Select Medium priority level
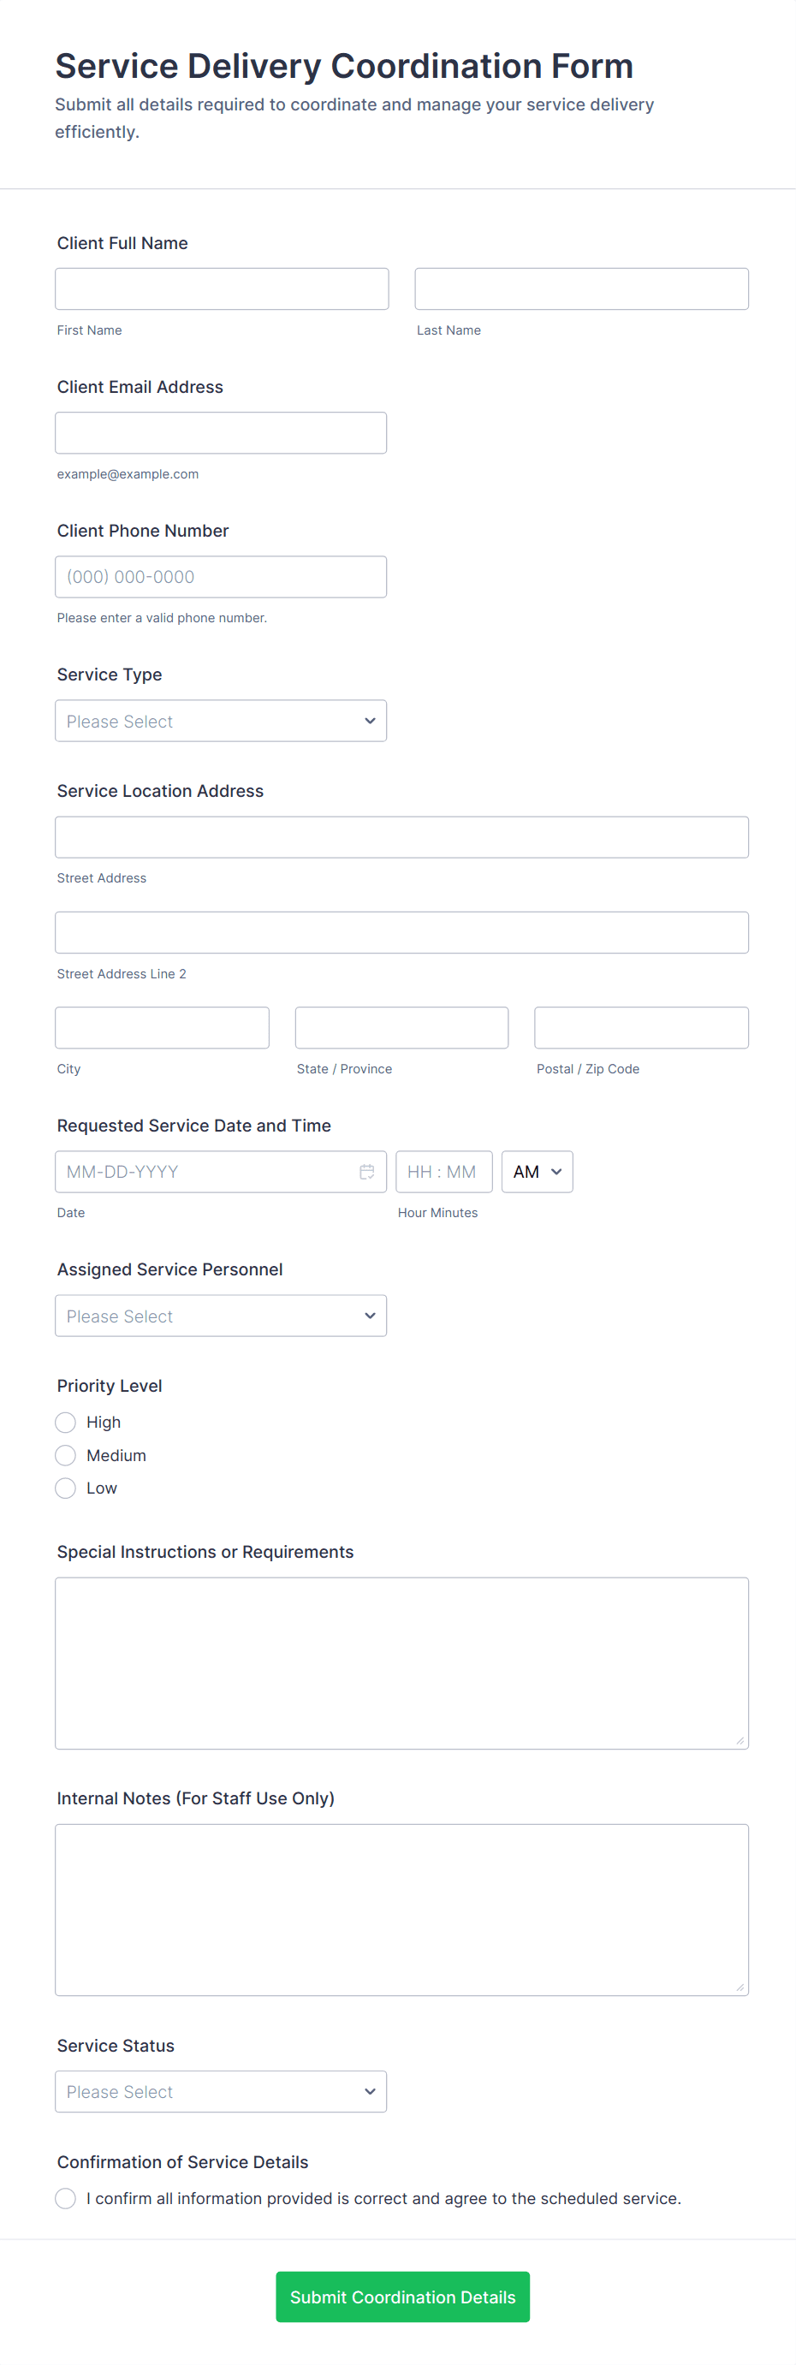Viewport: 796px width, 2365px height. (x=65, y=1455)
